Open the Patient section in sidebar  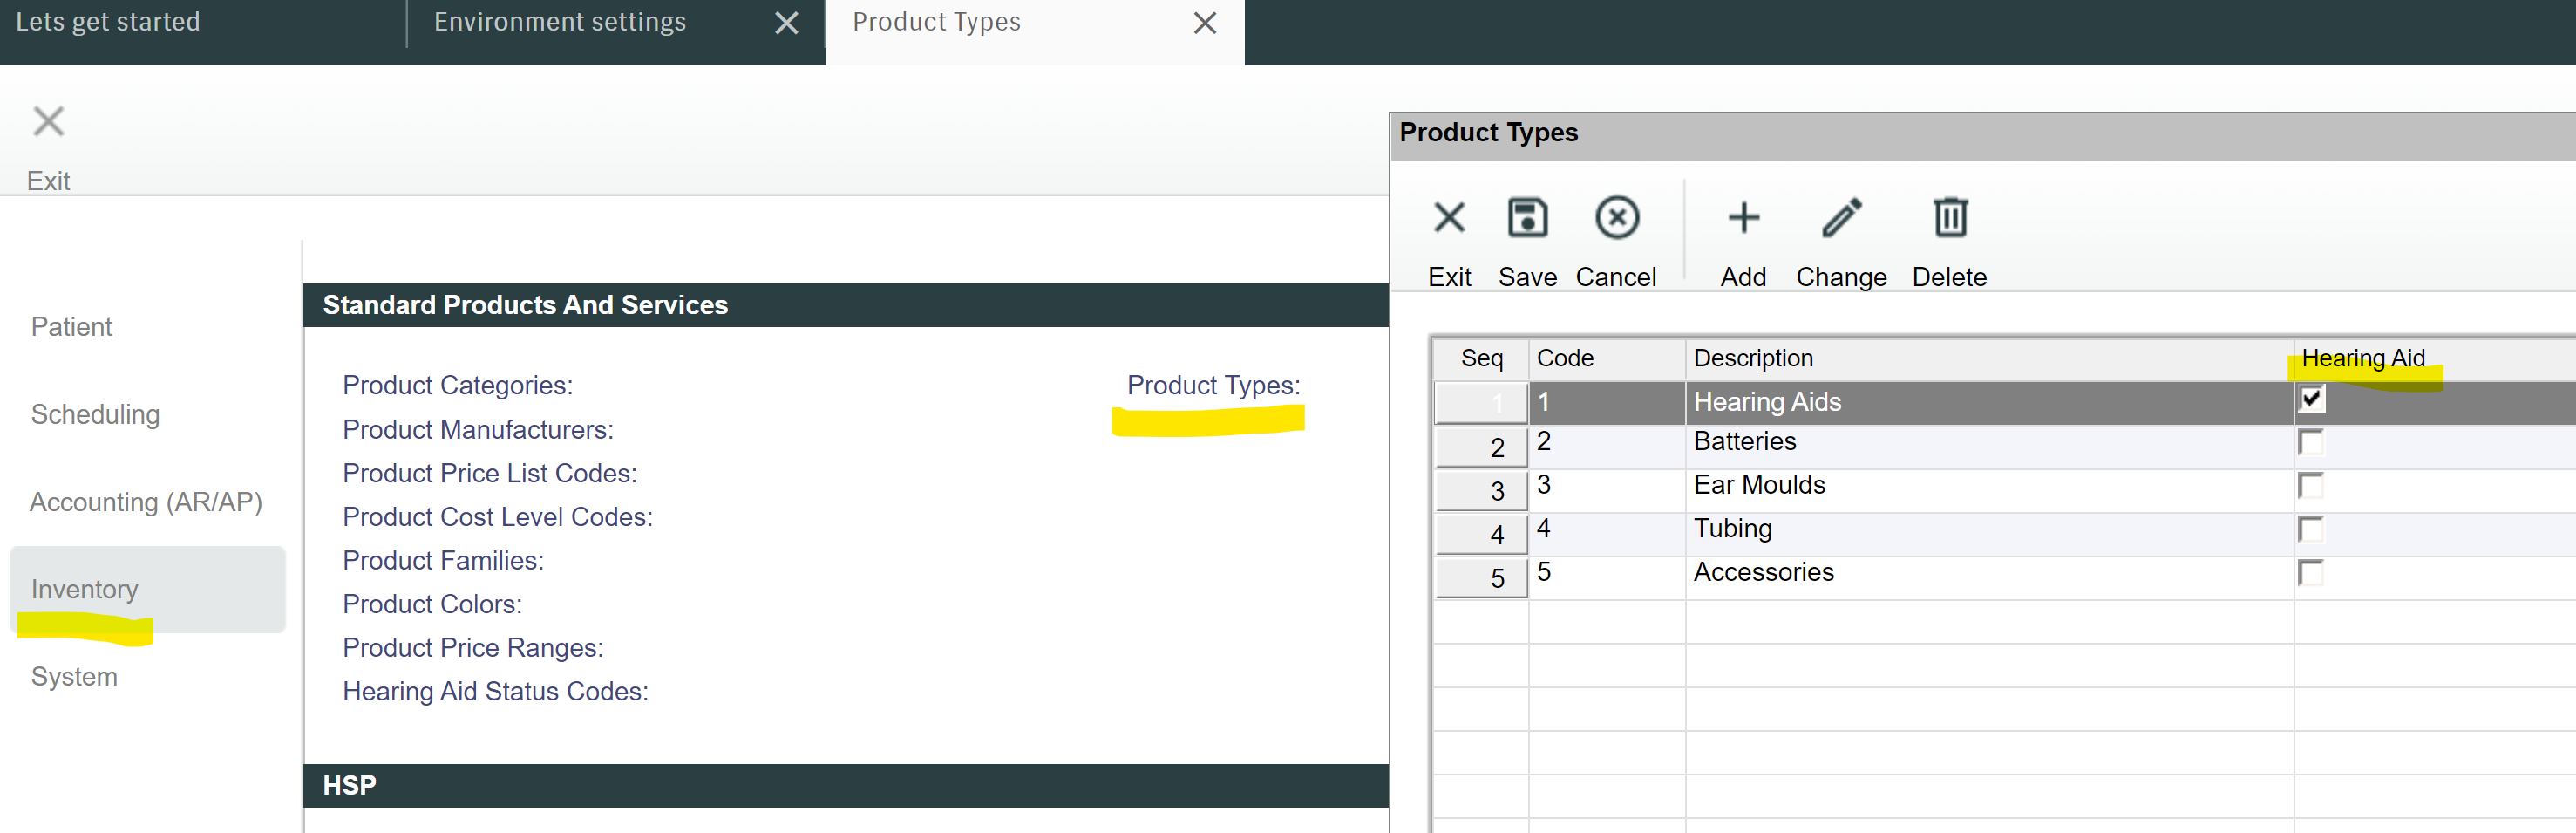(x=71, y=327)
